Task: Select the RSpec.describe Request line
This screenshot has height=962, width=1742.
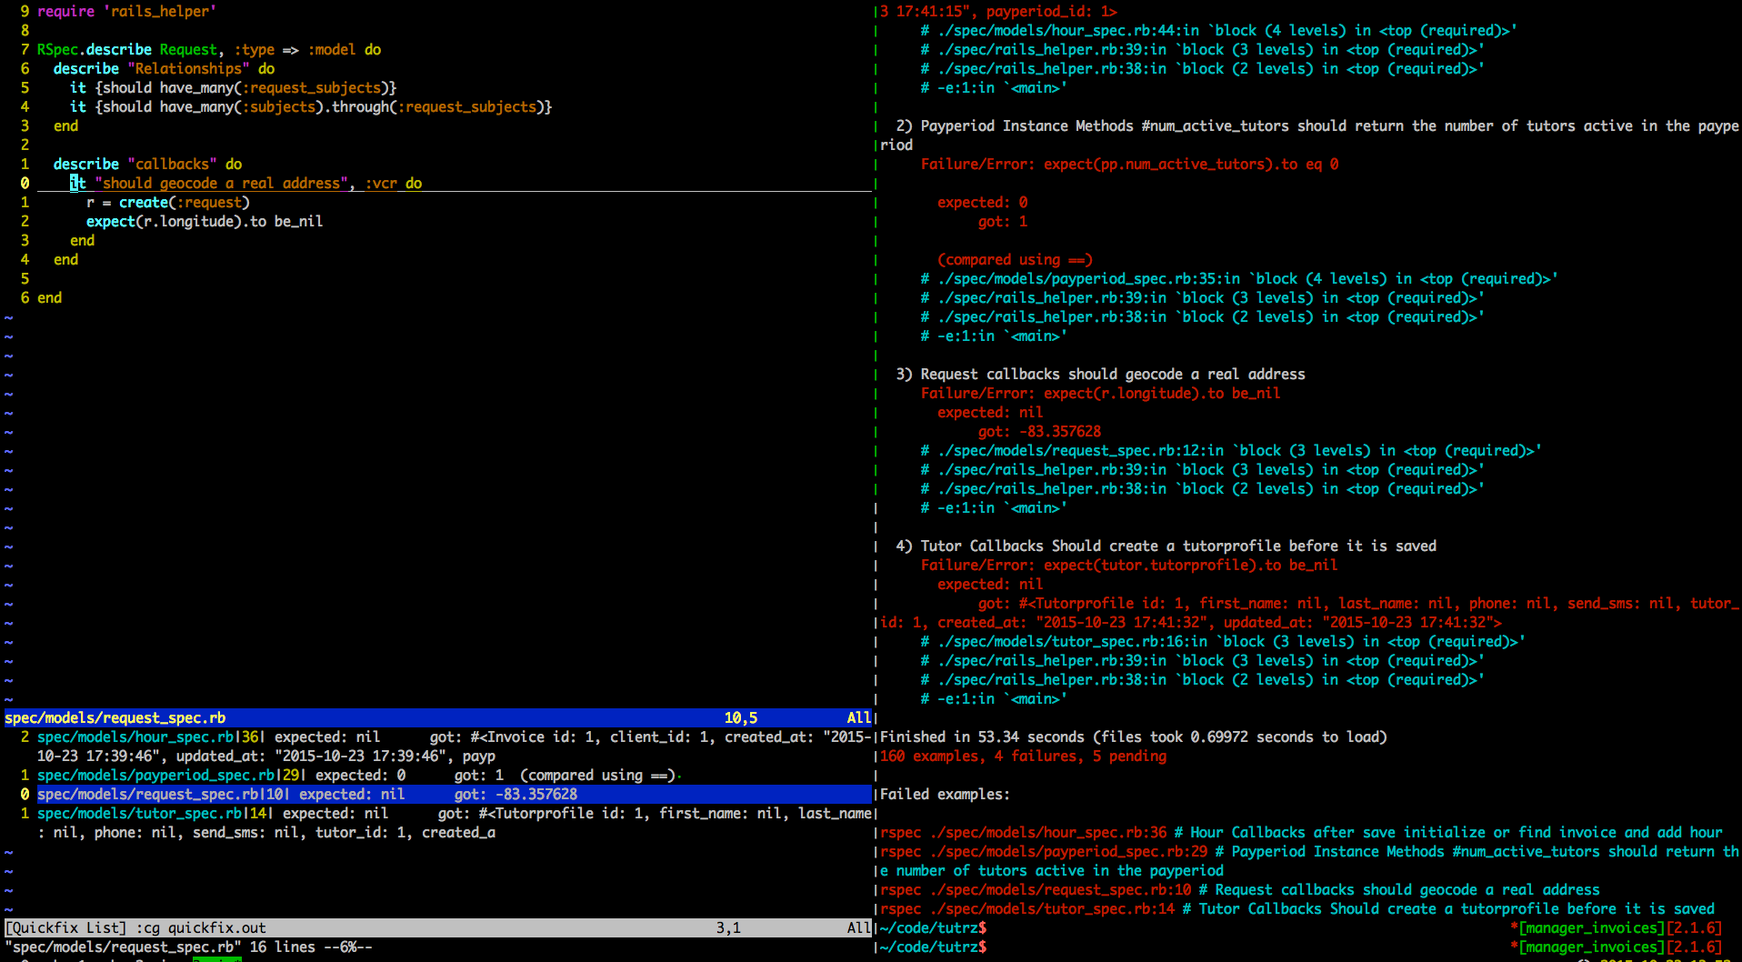Action: click(209, 49)
